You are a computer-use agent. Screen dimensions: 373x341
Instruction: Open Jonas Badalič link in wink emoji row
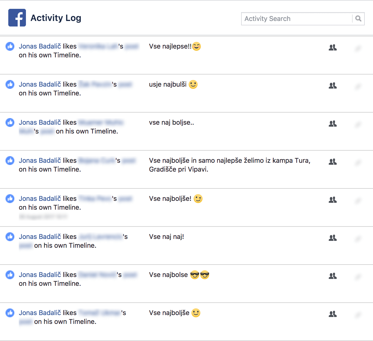[x=40, y=198]
